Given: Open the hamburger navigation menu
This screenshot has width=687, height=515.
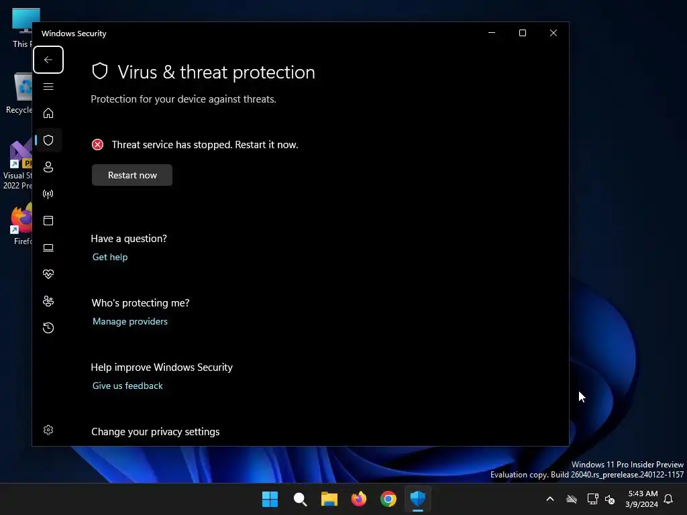Looking at the screenshot, I should 48,87.
